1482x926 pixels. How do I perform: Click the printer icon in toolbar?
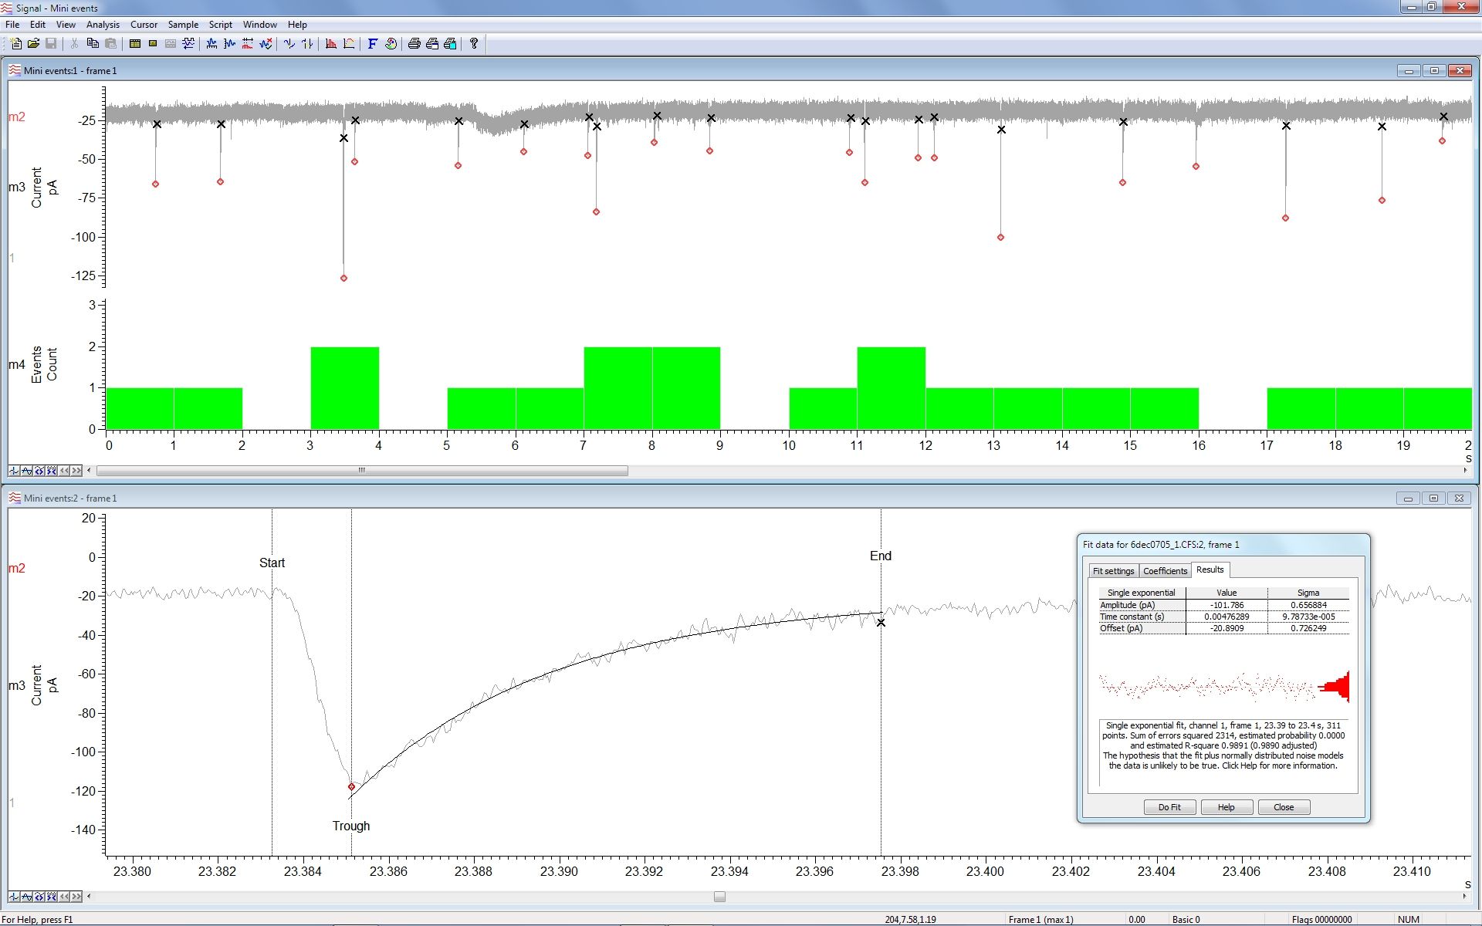pos(414,44)
